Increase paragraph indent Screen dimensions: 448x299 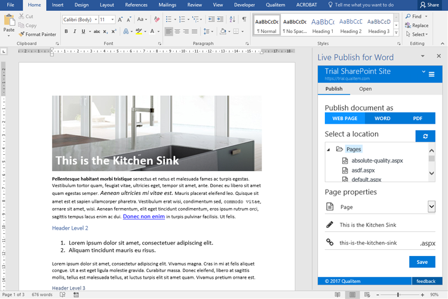tap(220, 20)
